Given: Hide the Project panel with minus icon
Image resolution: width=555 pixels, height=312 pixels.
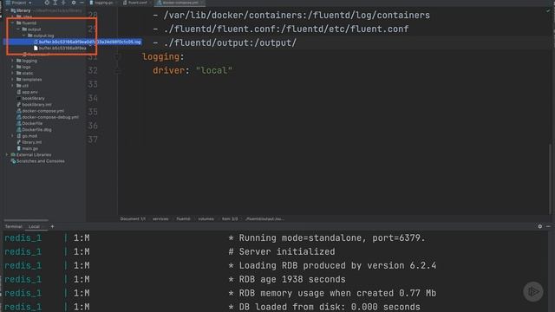Looking at the screenshot, I should [x=82, y=3].
